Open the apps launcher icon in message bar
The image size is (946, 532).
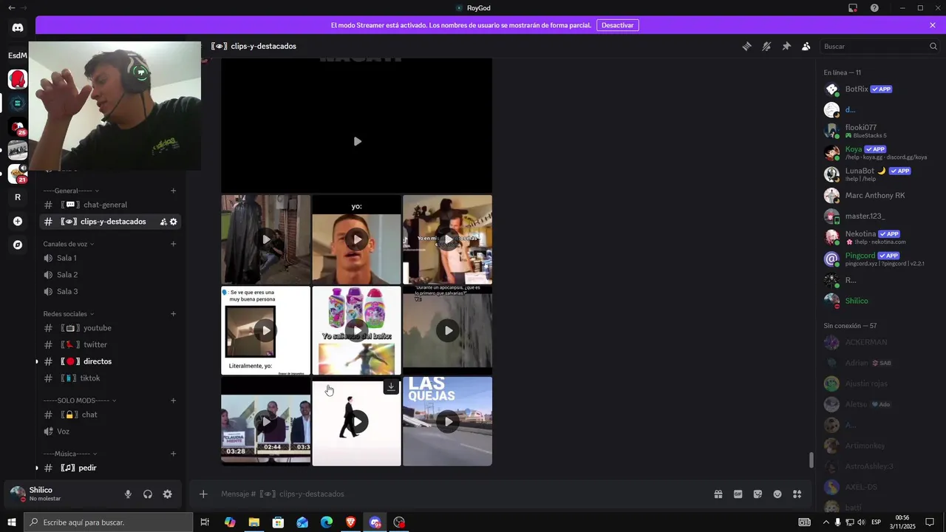[x=797, y=494]
